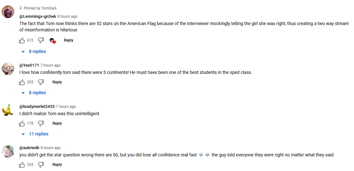Reply to @bradymerlet2433's comment

(x=57, y=123)
